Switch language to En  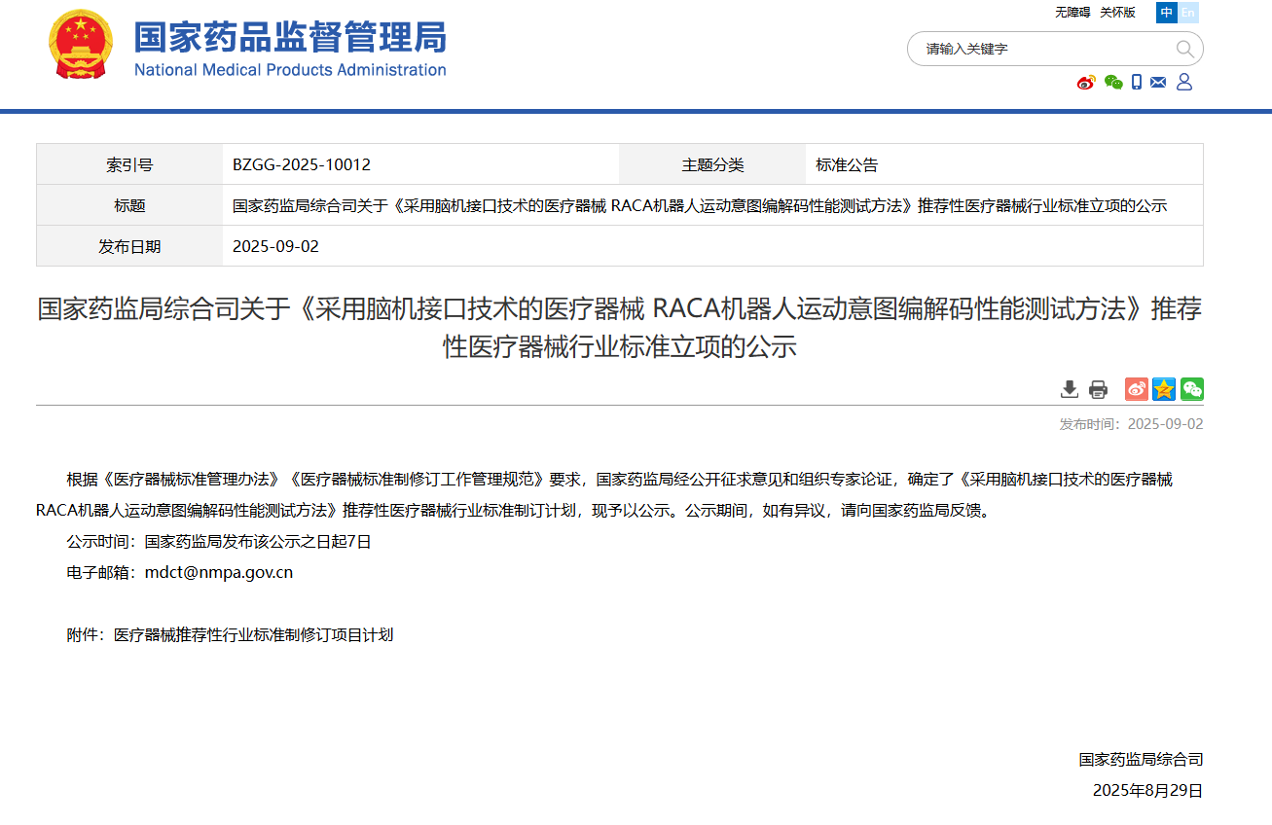tap(1188, 13)
